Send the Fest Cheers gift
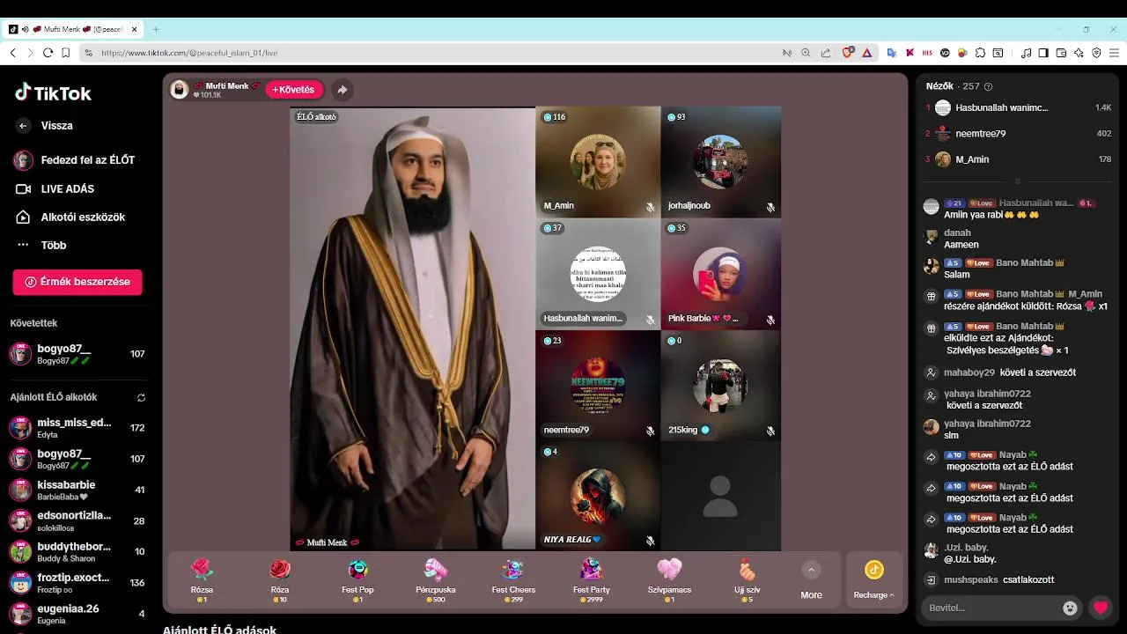 [513, 579]
